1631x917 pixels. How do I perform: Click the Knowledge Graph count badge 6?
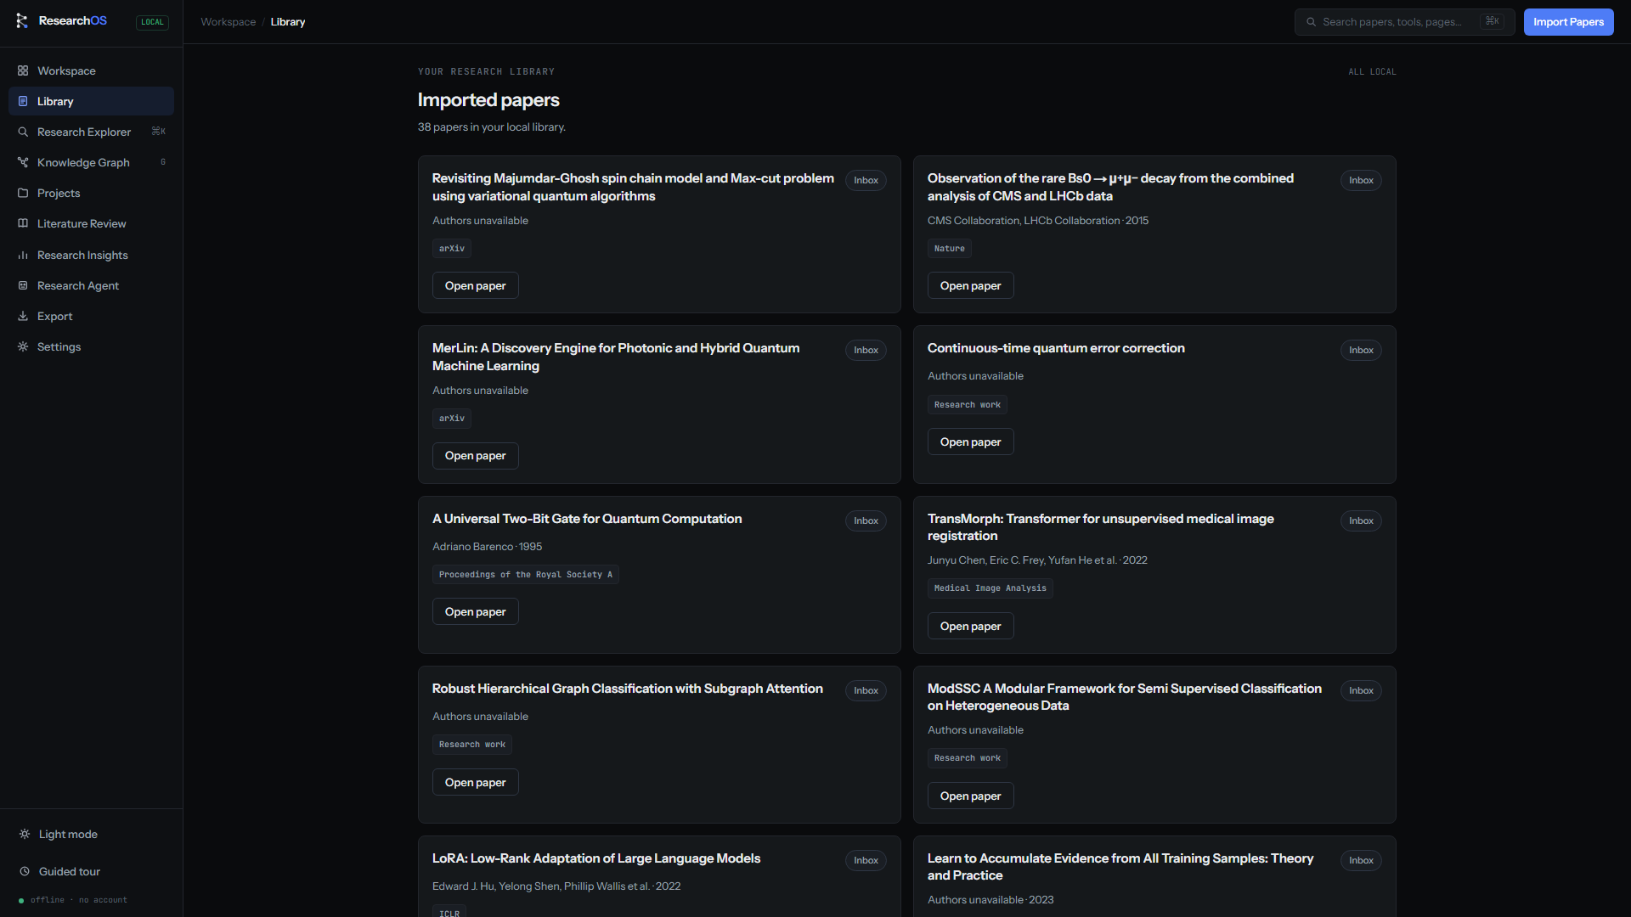click(x=163, y=162)
